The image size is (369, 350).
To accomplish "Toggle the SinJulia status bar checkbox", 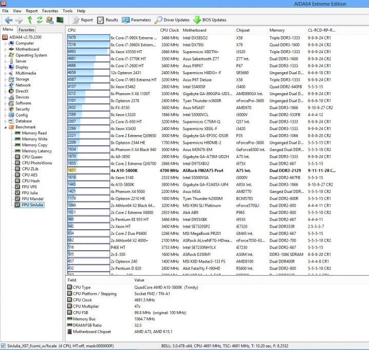I will click(3, 346).
